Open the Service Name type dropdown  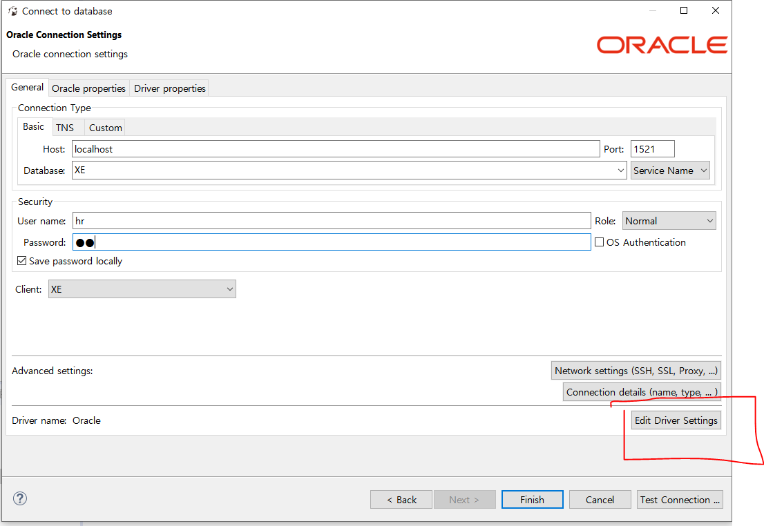pyautogui.click(x=670, y=171)
